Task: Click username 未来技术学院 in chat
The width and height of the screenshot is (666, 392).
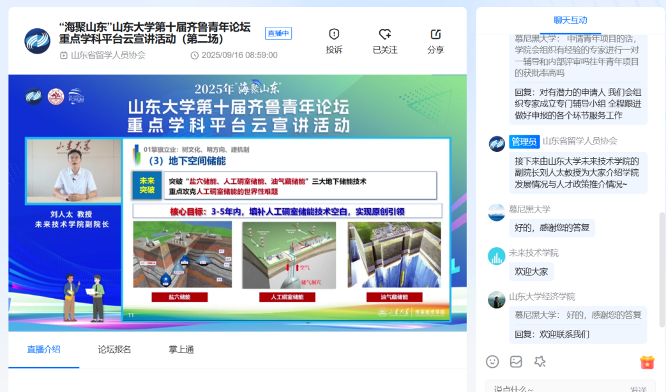Action: tap(533, 253)
